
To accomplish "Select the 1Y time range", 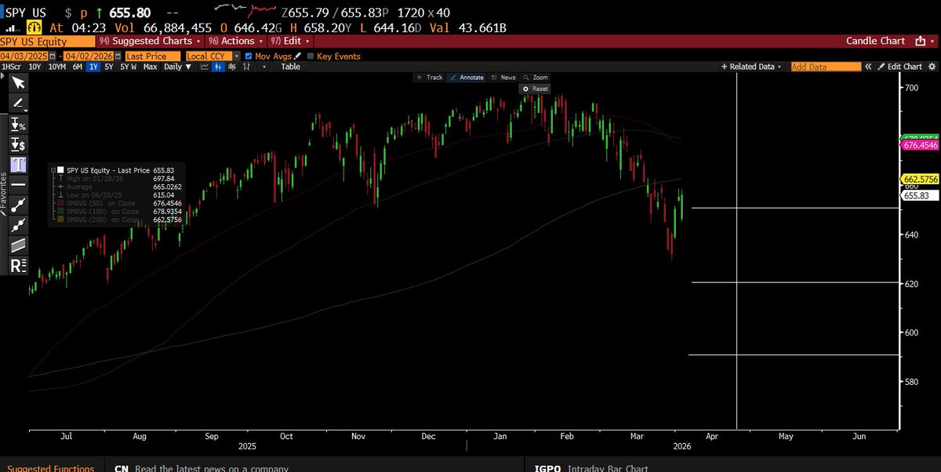I will [93, 67].
